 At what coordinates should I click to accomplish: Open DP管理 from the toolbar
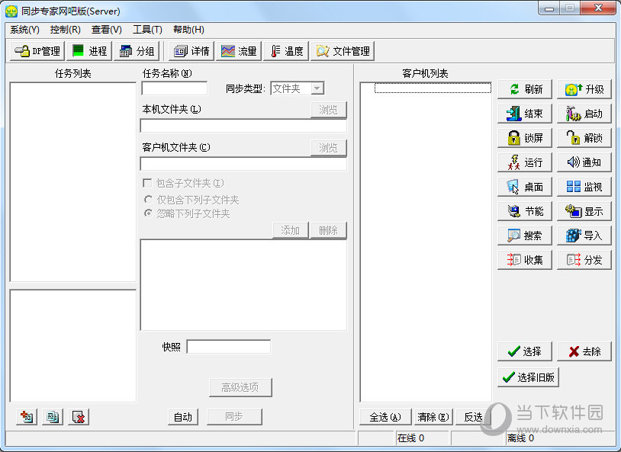tap(37, 51)
